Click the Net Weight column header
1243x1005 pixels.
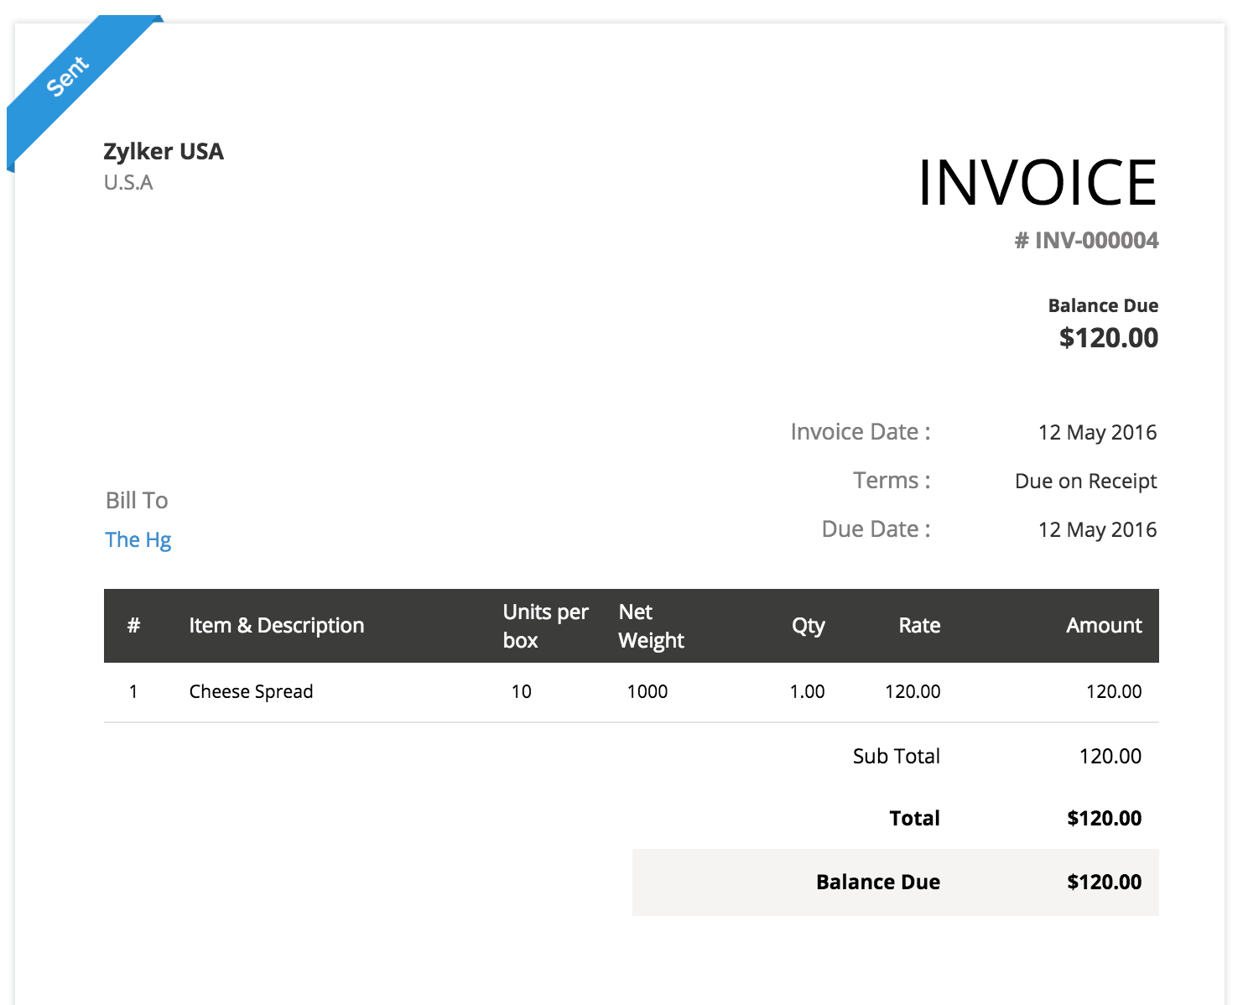pos(651,626)
